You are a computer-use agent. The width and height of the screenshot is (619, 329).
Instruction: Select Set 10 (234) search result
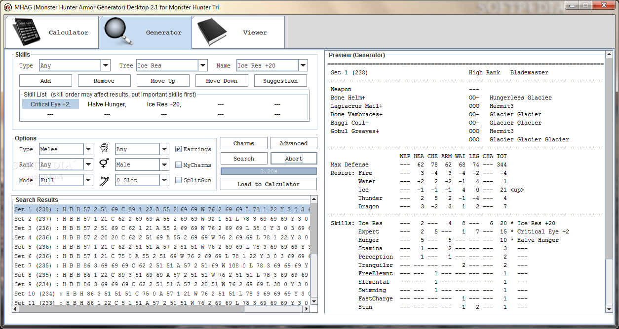(161, 294)
